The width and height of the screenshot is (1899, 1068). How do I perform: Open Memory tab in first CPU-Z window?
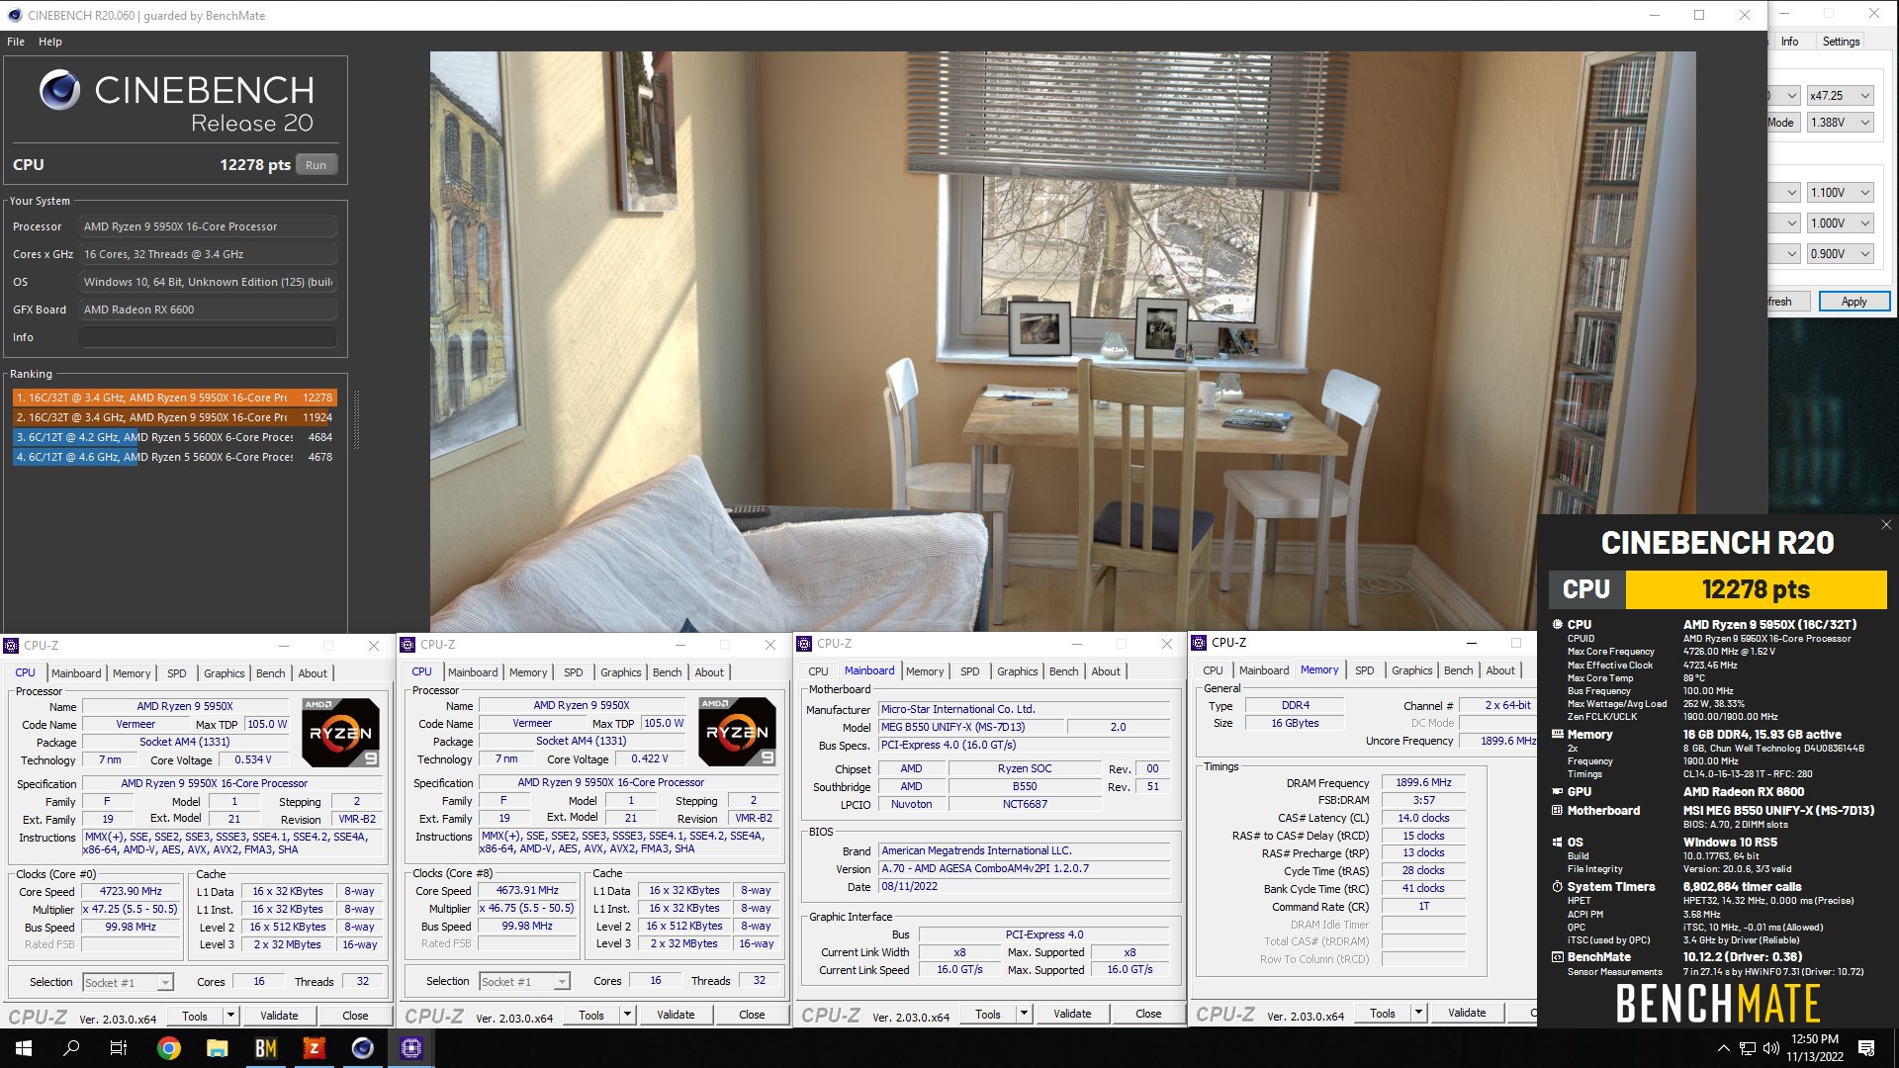132,673
